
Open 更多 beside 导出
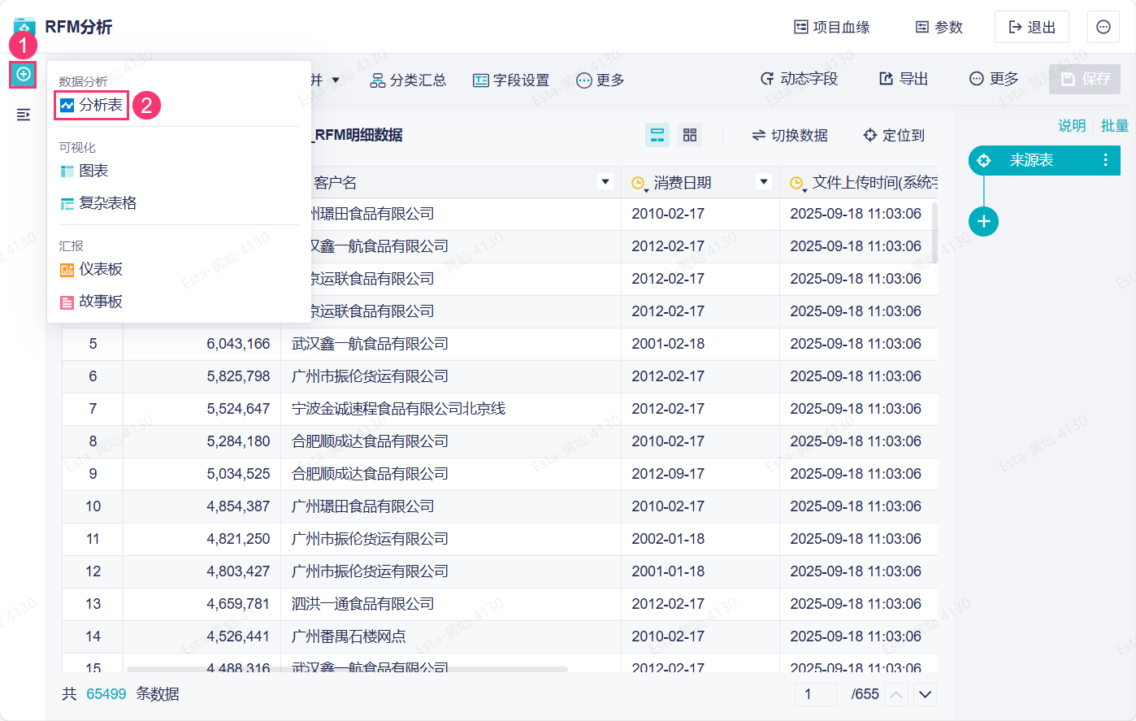994,79
